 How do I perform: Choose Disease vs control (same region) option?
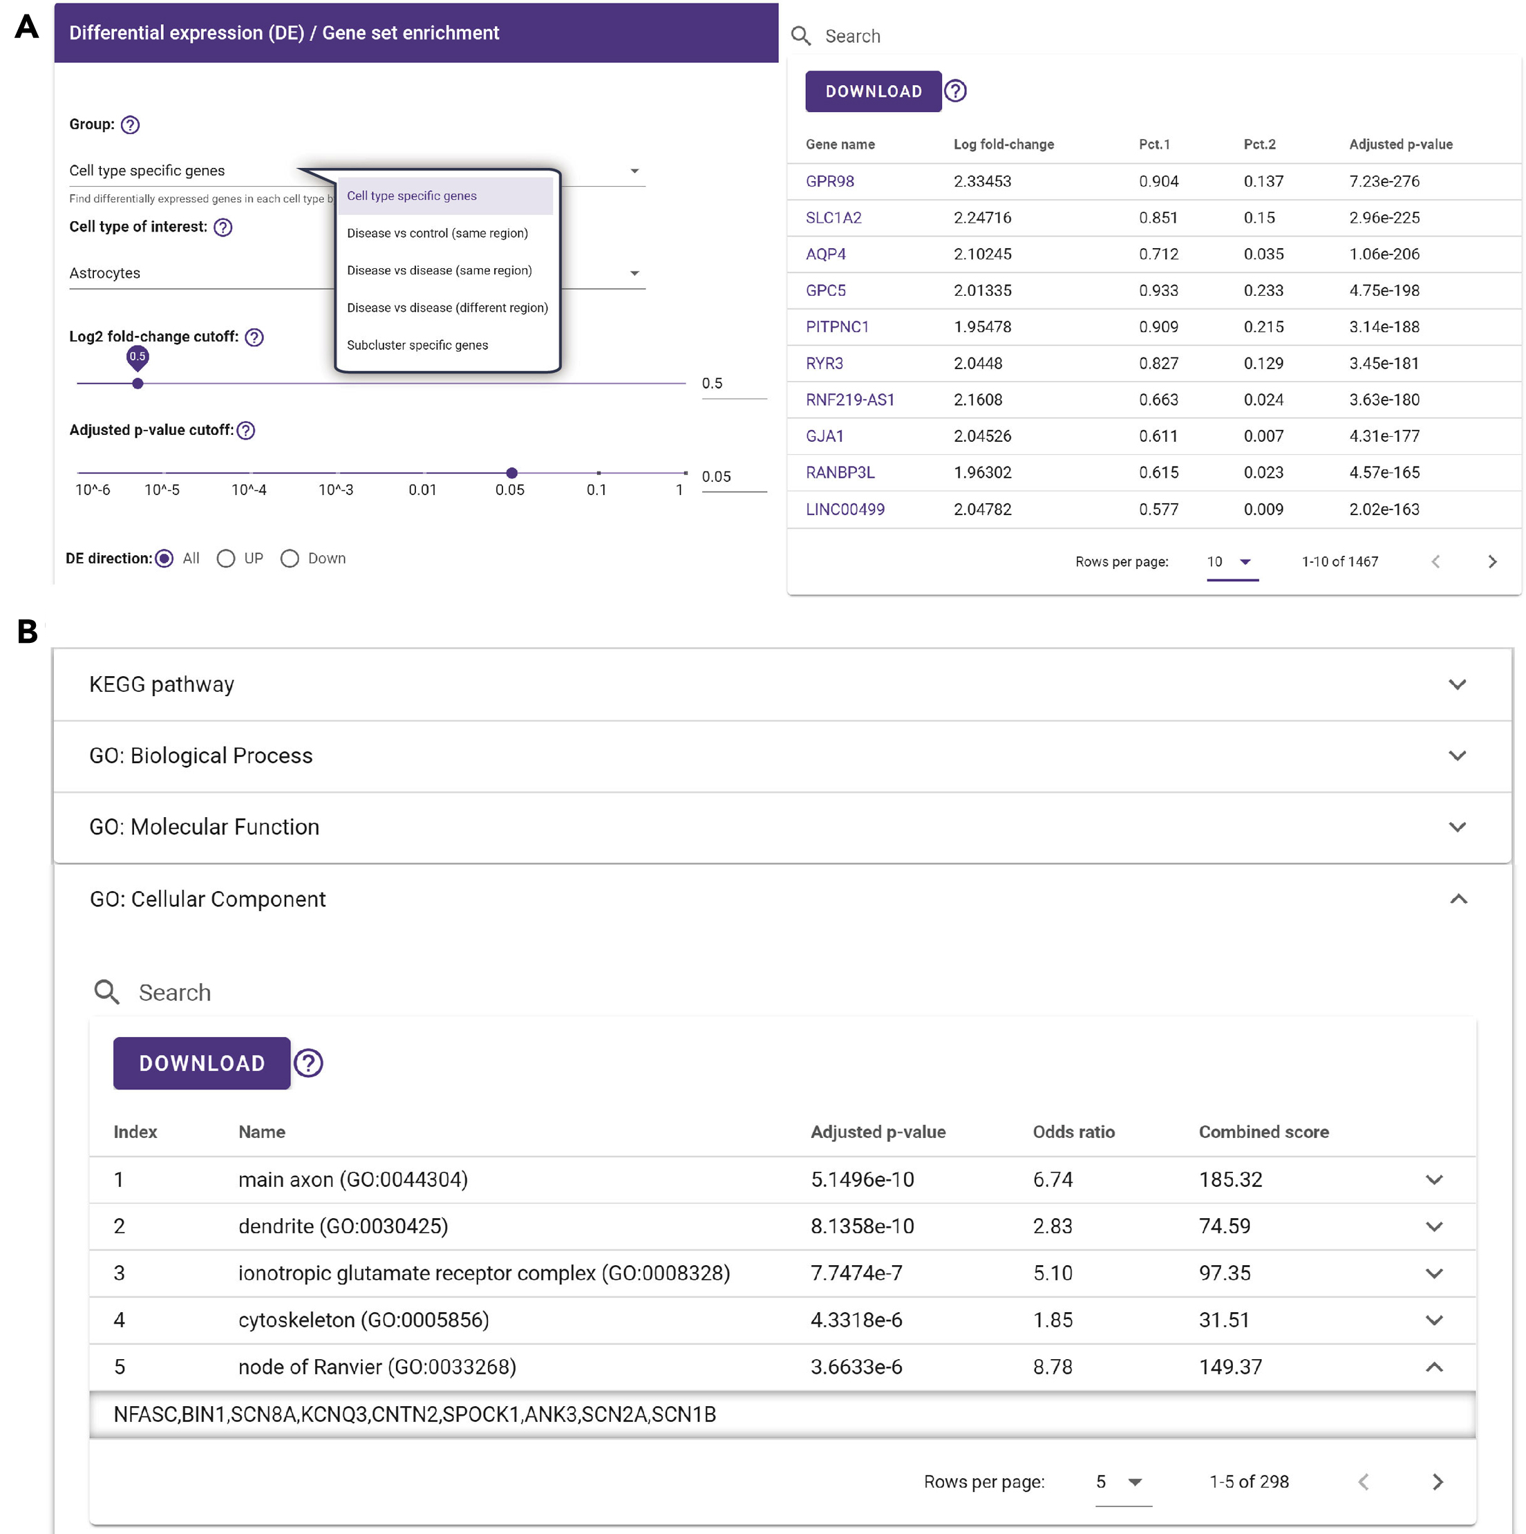pyautogui.click(x=437, y=234)
